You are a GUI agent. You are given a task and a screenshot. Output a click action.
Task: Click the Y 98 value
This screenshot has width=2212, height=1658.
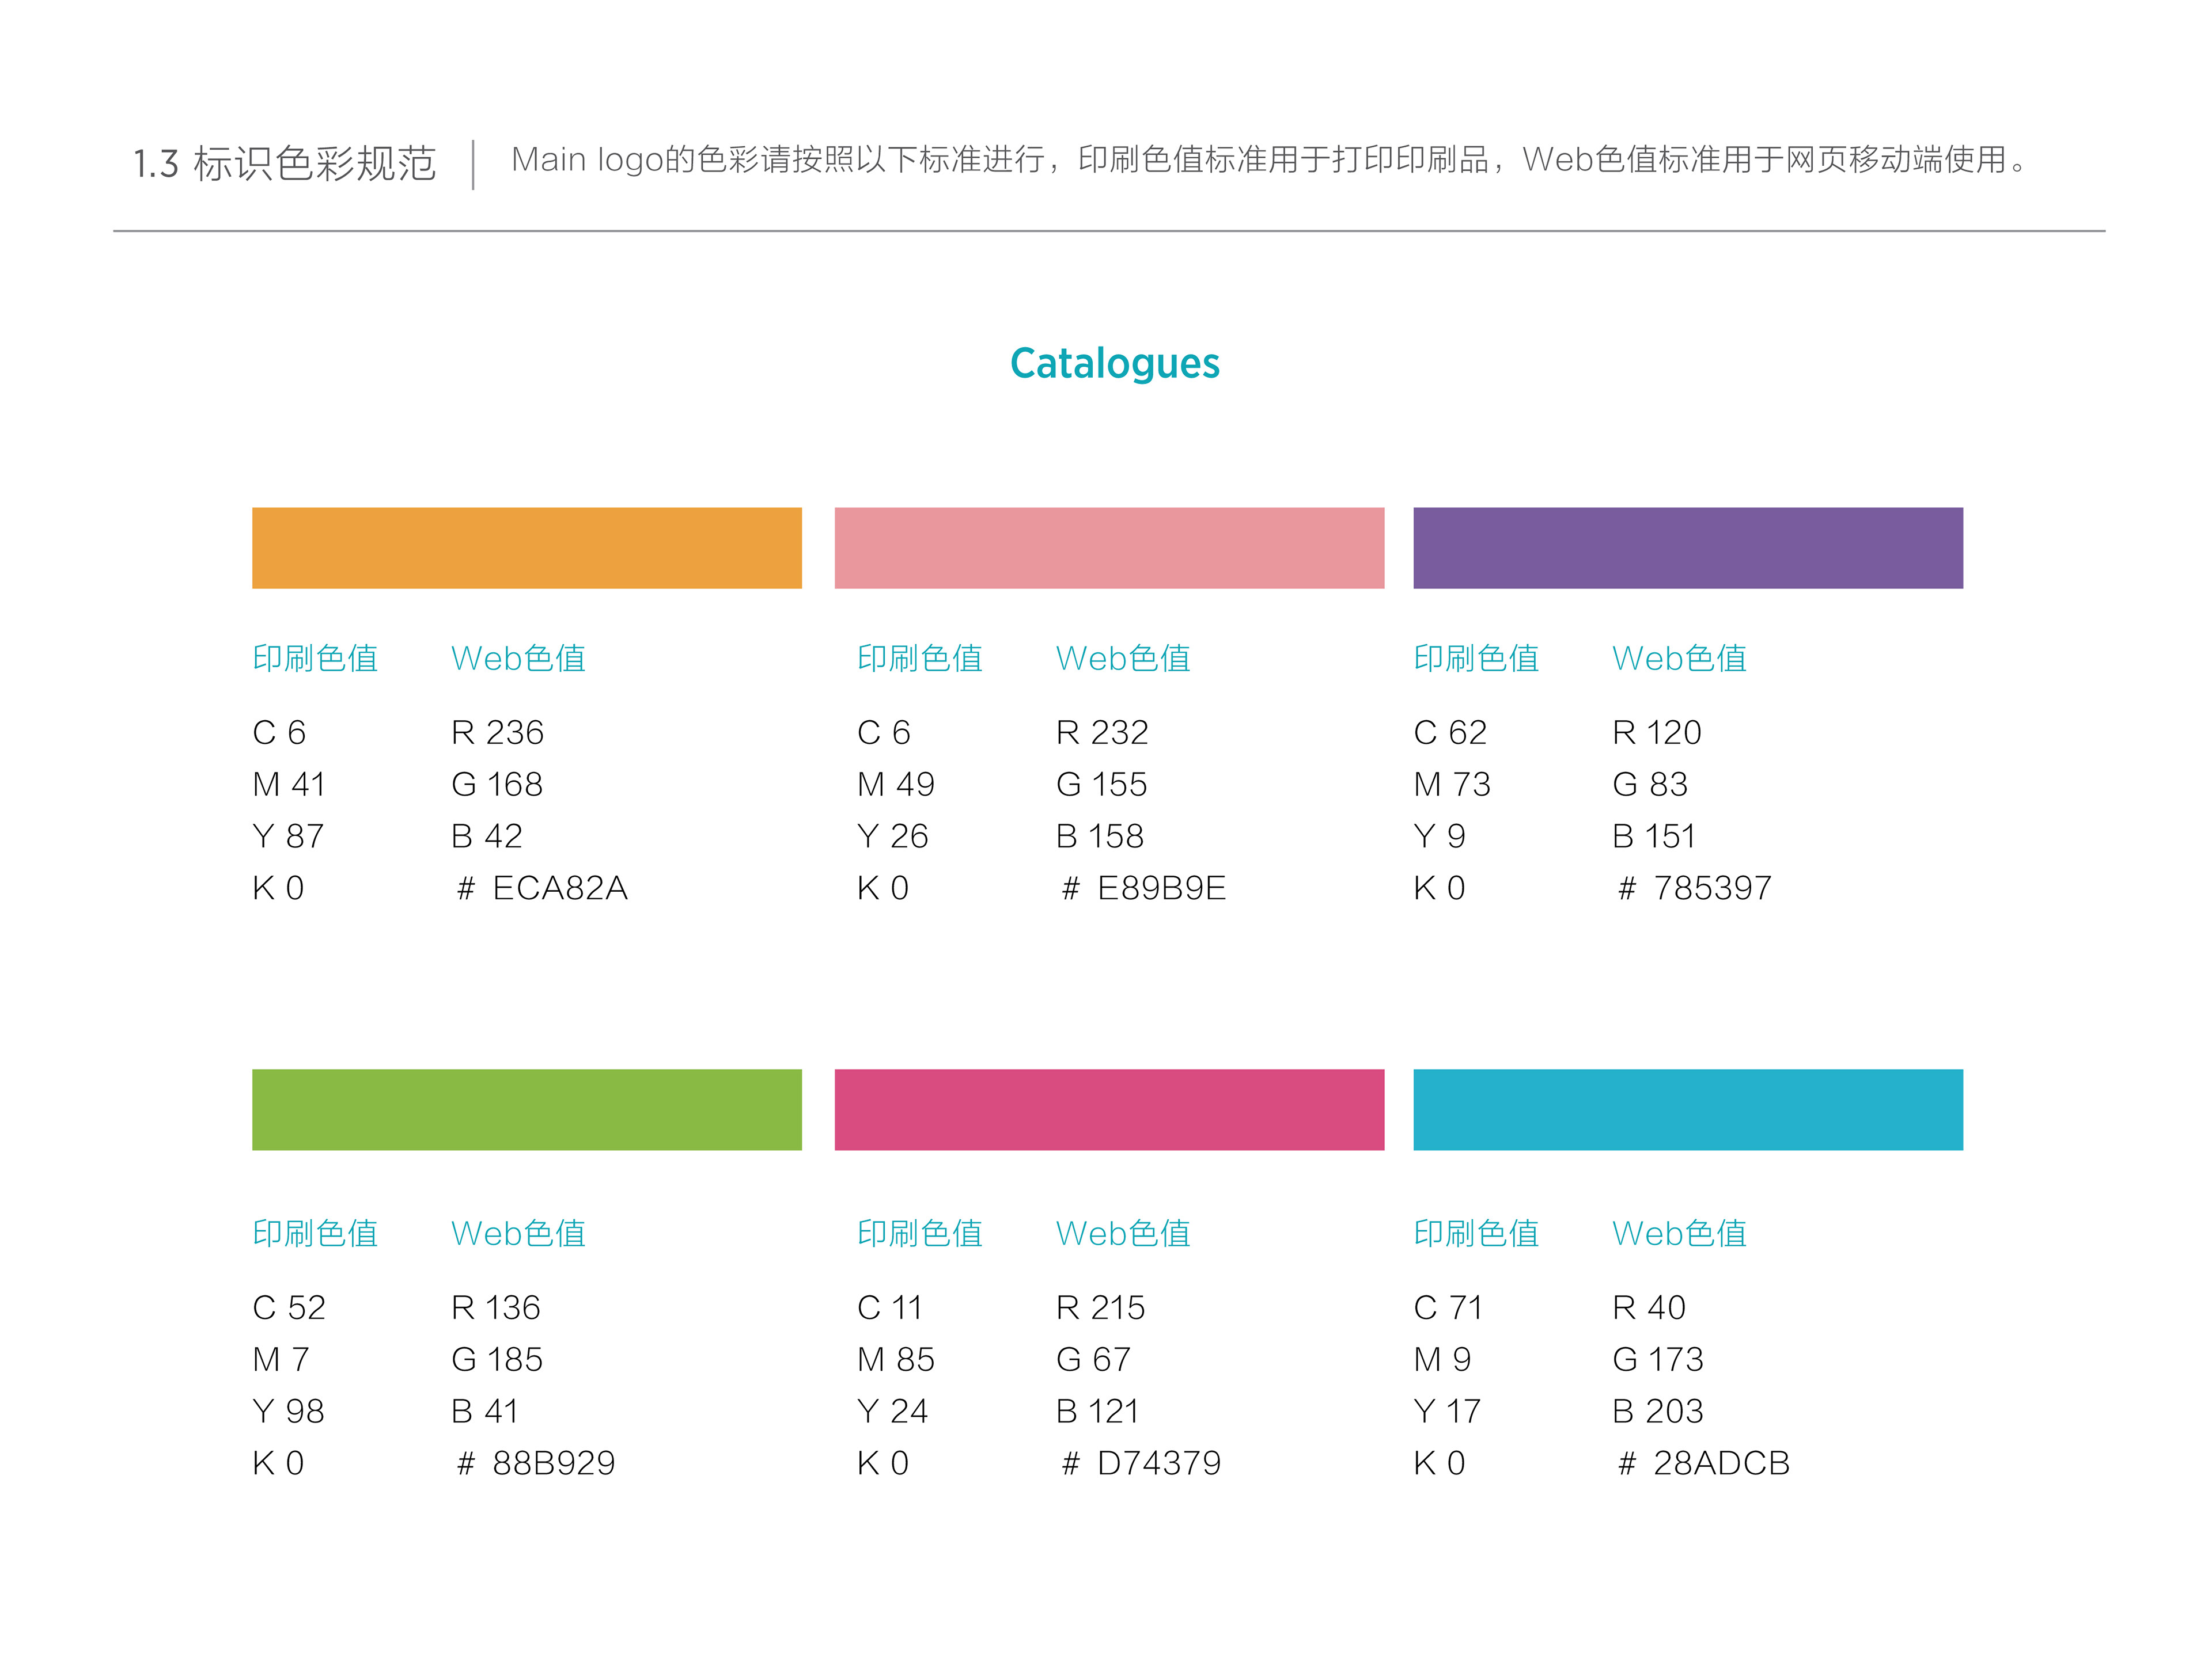288,1411
